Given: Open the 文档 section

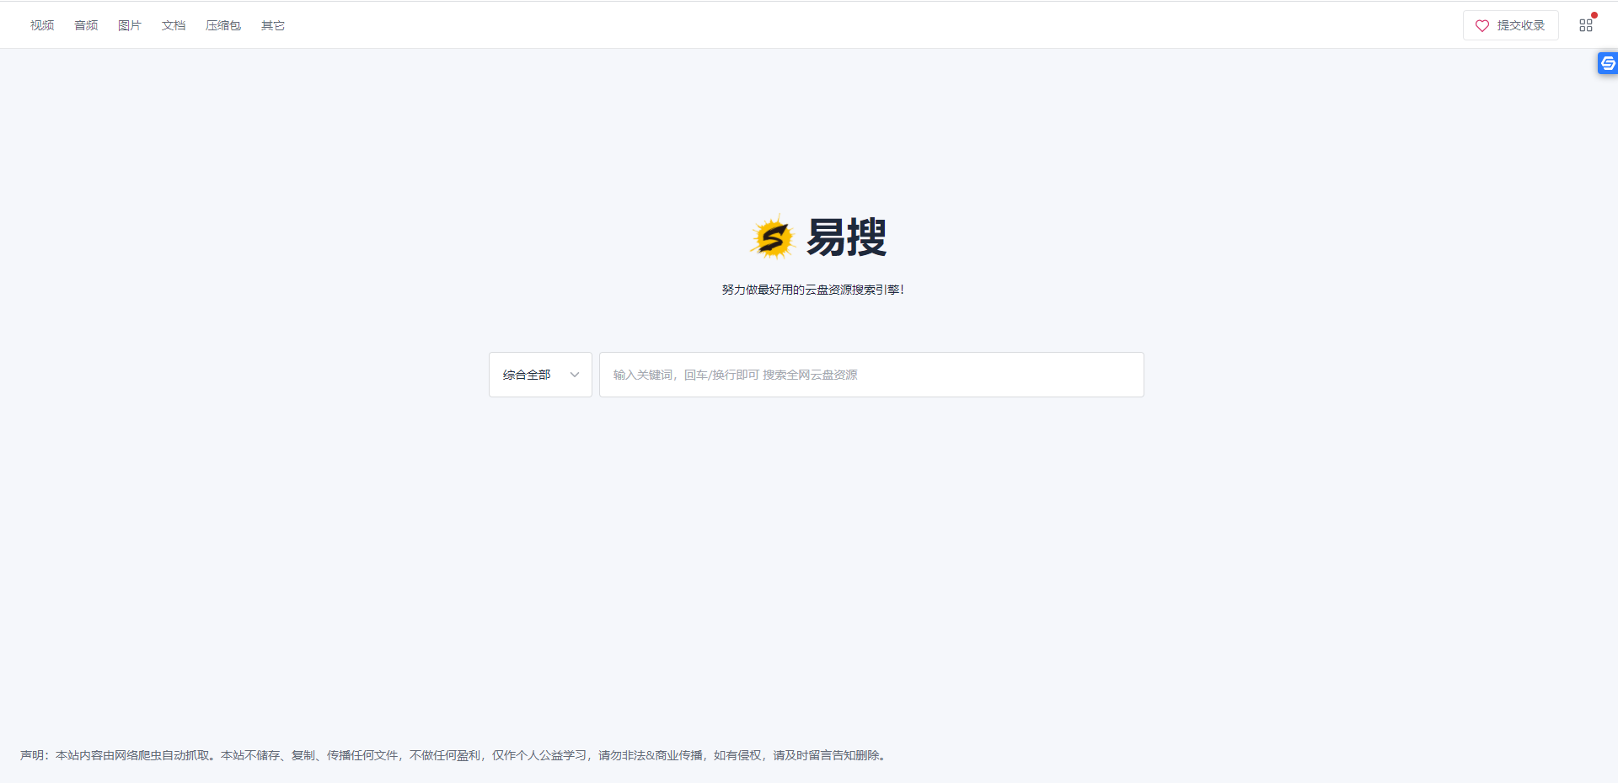Looking at the screenshot, I should (174, 25).
